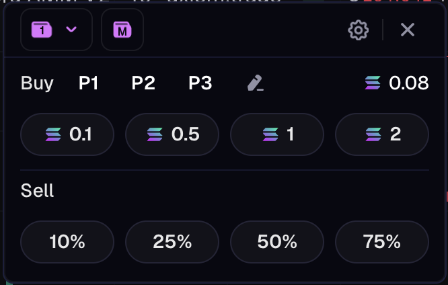Buy 0.1 SOL quick button

[67, 134]
